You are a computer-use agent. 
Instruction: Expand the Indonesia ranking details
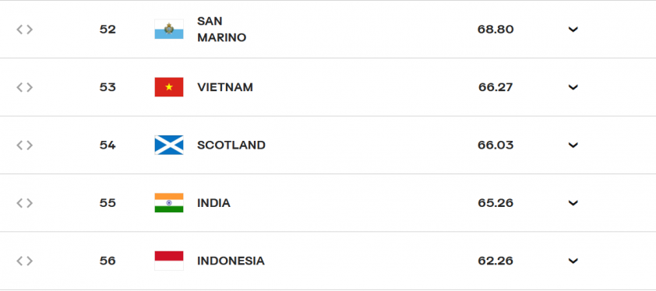[573, 261]
